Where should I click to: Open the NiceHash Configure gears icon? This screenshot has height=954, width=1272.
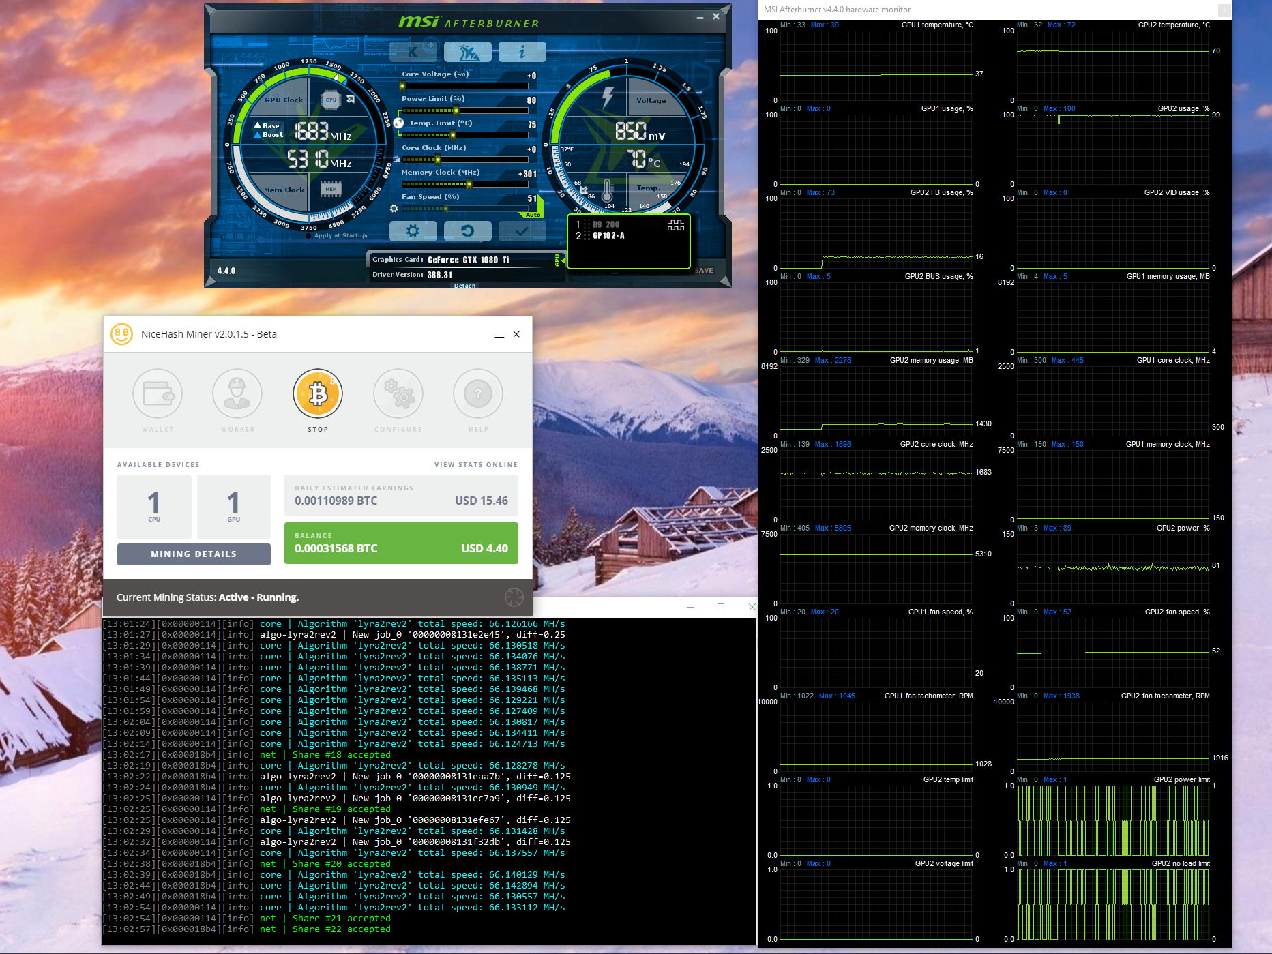pos(398,393)
